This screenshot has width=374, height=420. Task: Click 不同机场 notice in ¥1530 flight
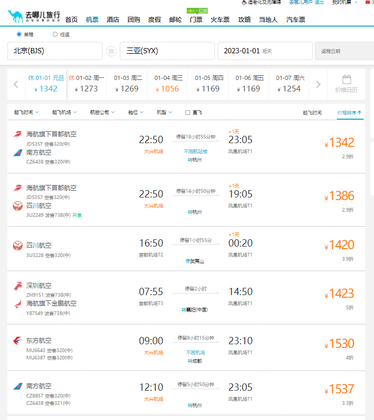(x=196, y=353)
